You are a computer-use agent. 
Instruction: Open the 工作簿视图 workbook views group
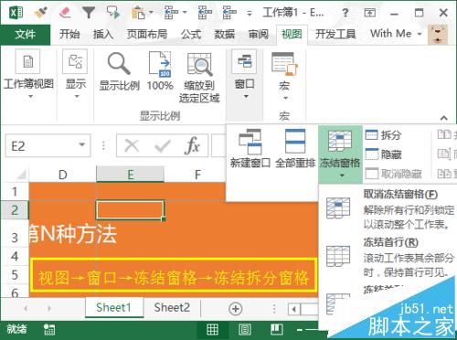[28, 74]
